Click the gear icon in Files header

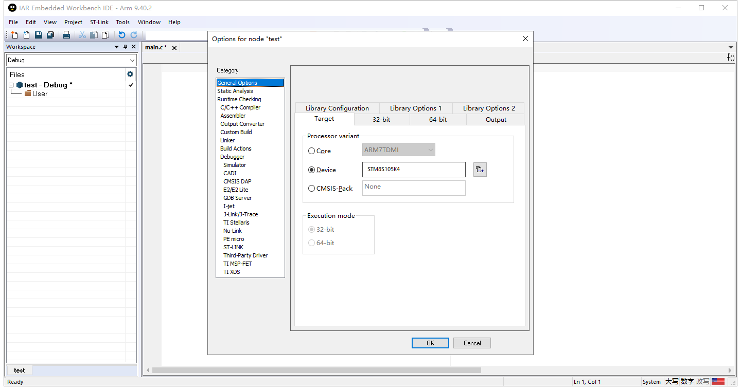click(130, 74)
